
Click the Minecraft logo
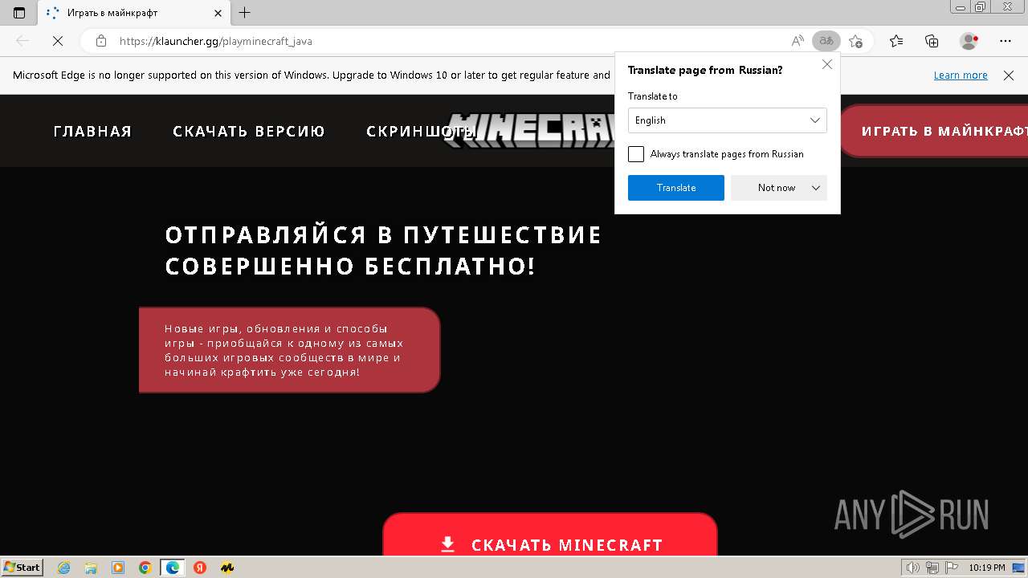530,131
